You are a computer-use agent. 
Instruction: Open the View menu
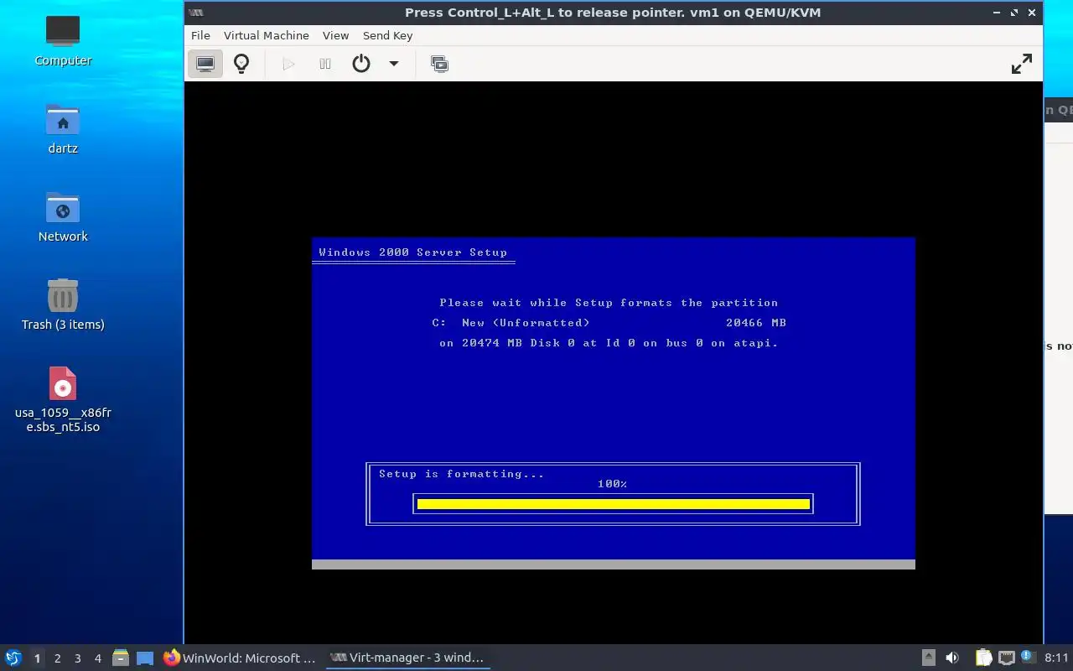pyautogui.click(x=335, y=35)
